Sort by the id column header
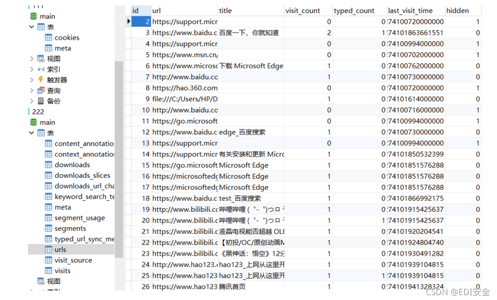 [x=141, y=10]
